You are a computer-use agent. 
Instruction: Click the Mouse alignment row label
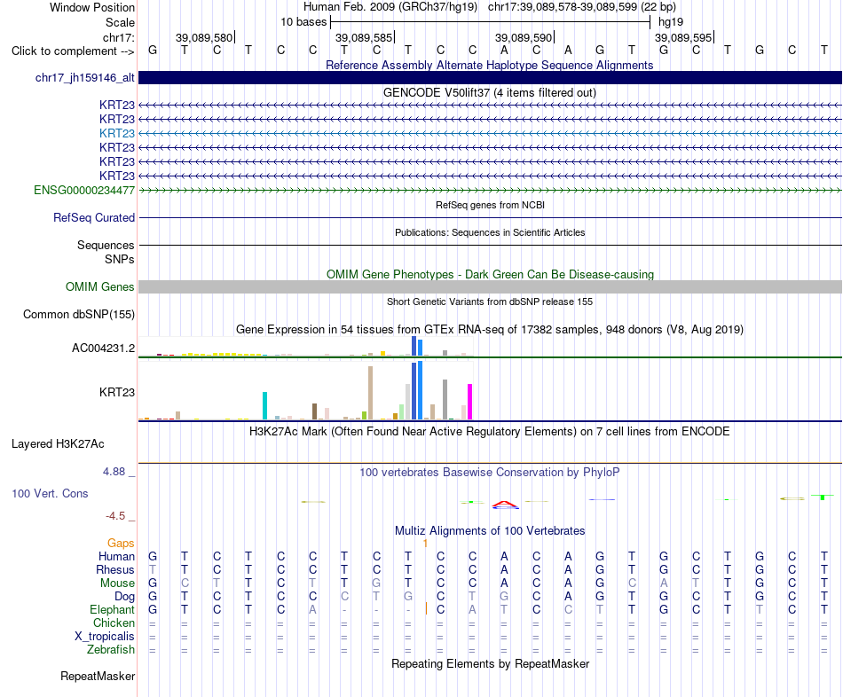117,583
